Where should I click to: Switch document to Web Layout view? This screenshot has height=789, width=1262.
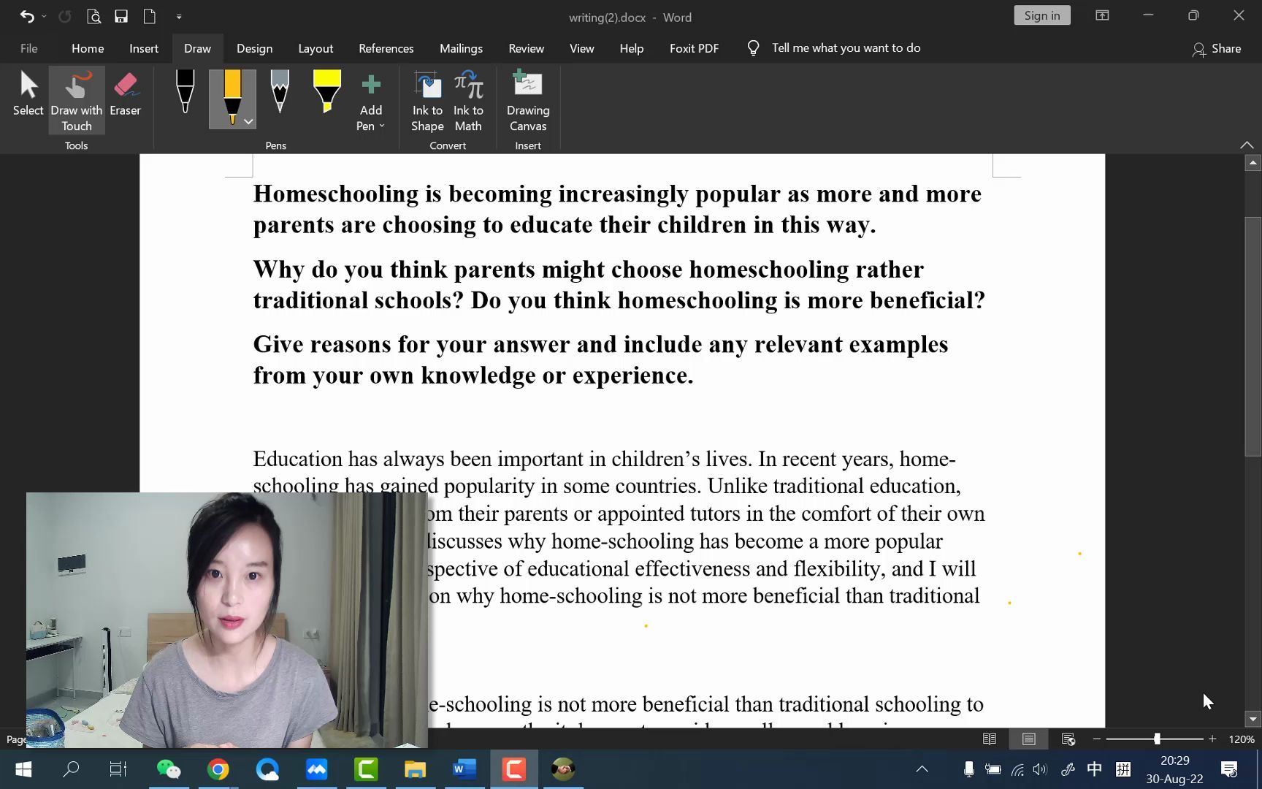(x=1068, y=739)
